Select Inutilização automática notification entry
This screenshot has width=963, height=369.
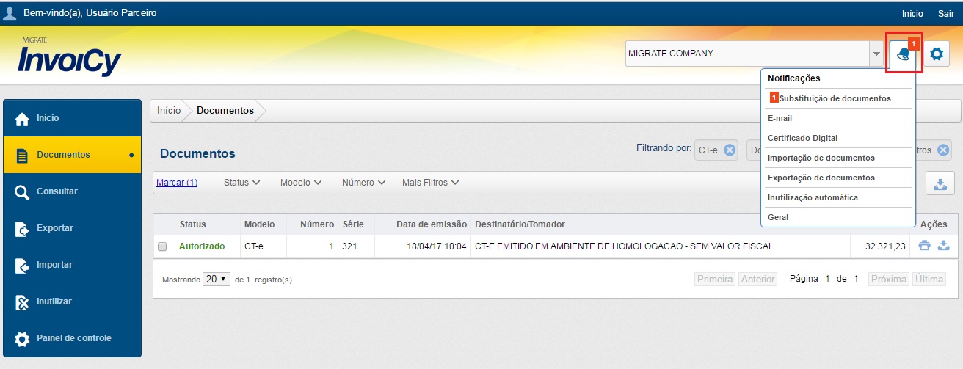point(813,197)
